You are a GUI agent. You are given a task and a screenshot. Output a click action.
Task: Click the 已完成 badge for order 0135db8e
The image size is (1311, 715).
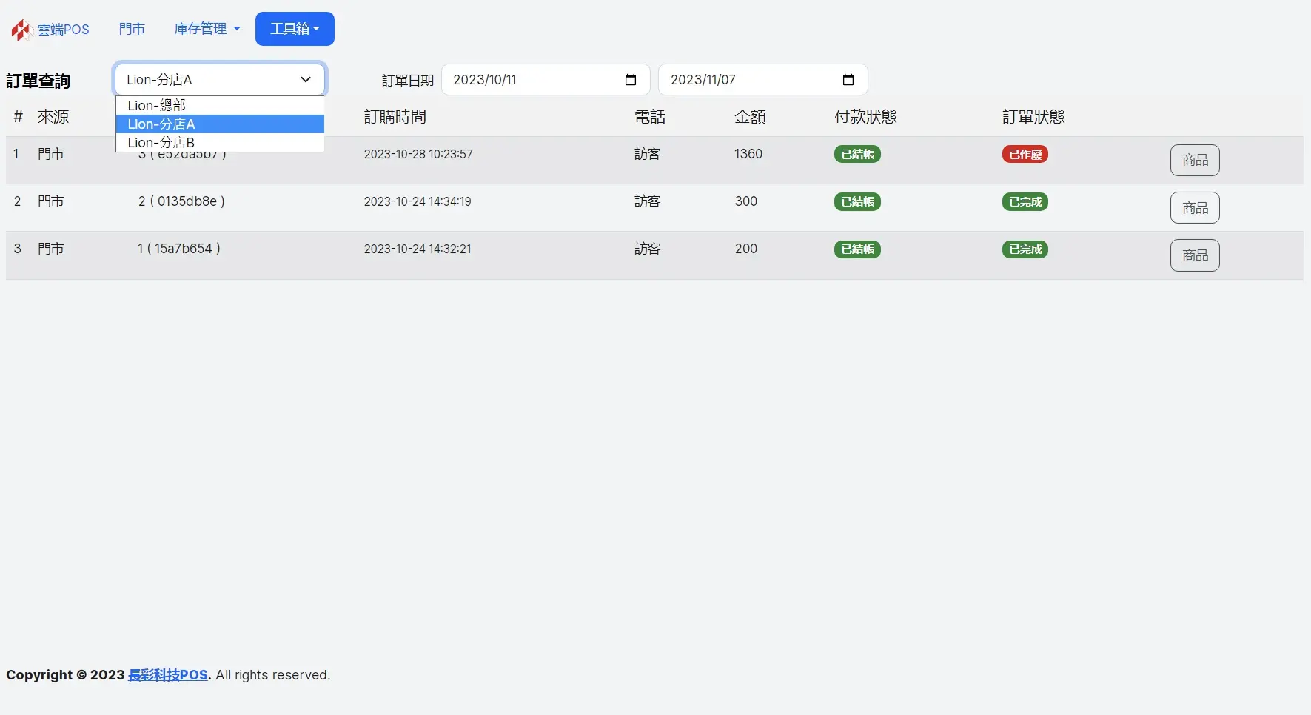pos(1025,202)
